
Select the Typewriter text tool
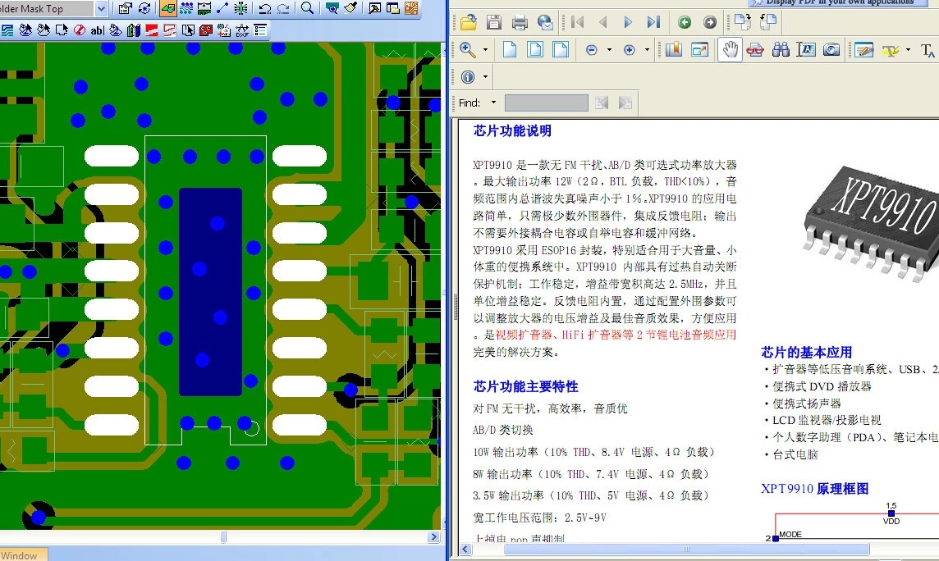927,50
